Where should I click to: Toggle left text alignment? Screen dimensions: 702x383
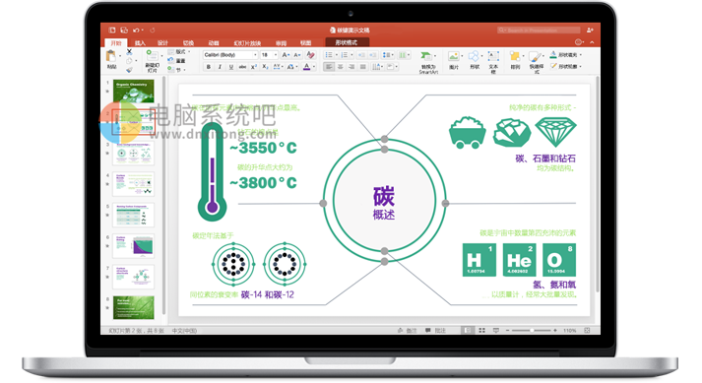[329, 67]
